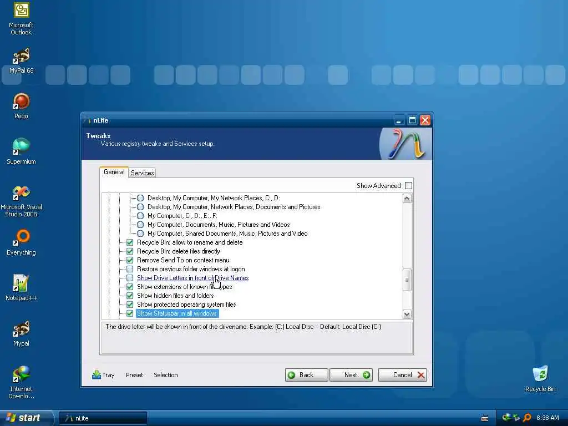Maximize the nLite window
The width and height of the screenshot is (568, 426).
pos(412,120)
